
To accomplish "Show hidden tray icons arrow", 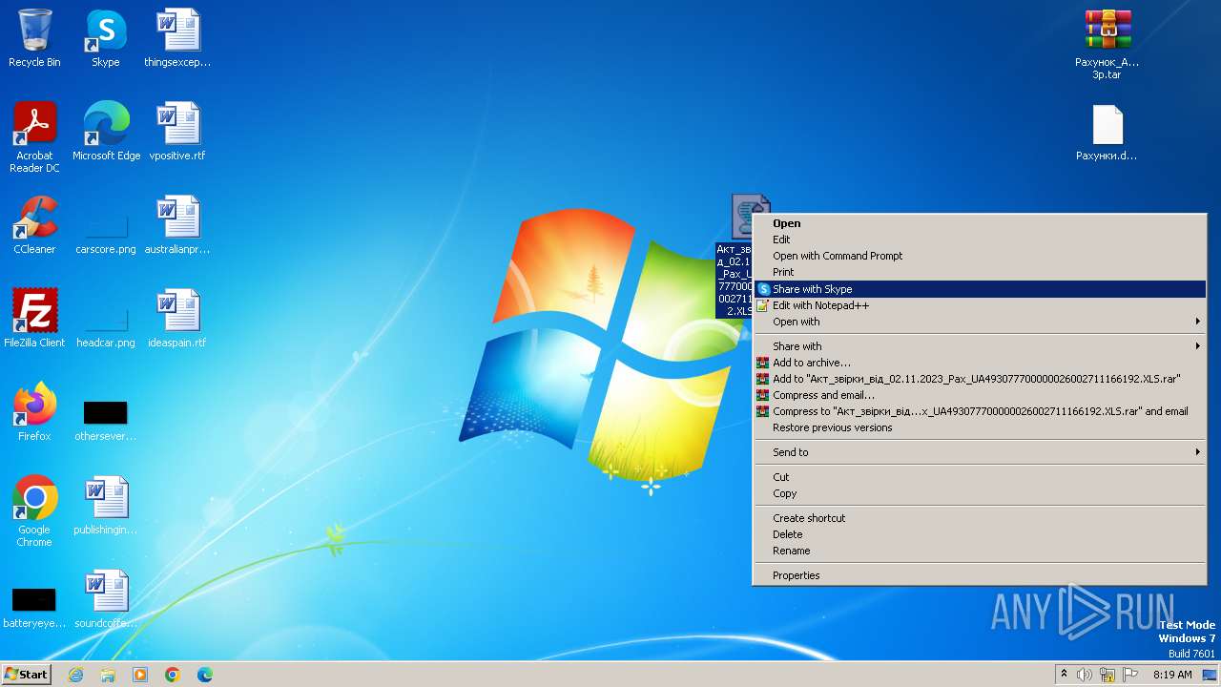I will 1064,675.
